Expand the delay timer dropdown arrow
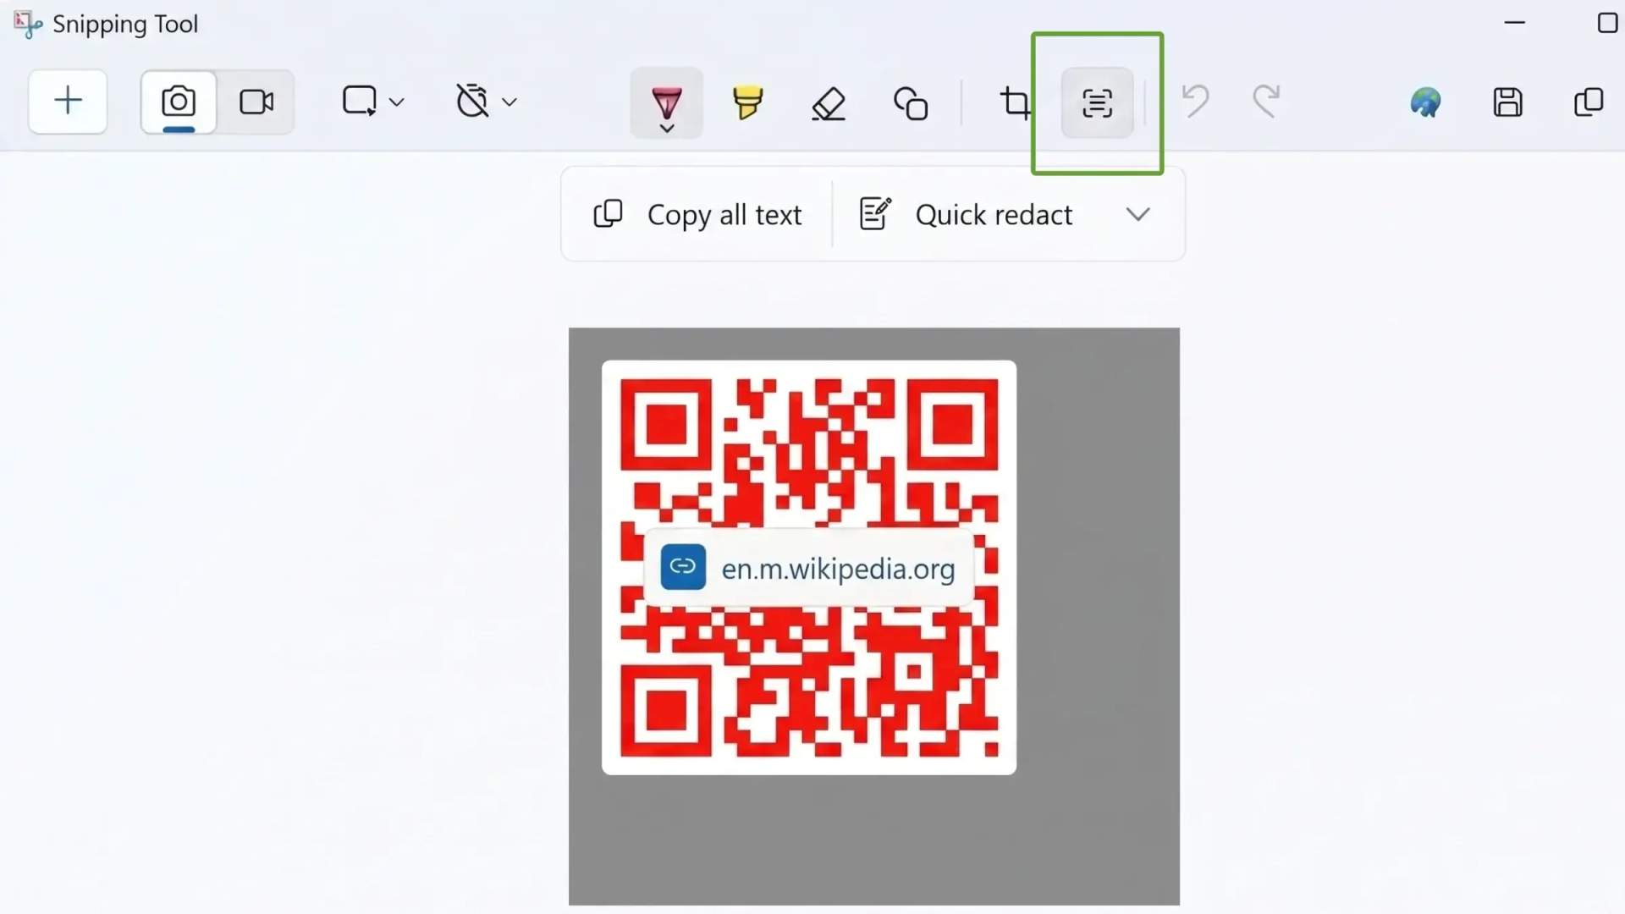1625x914 pixels. click(x=509, y=102)
